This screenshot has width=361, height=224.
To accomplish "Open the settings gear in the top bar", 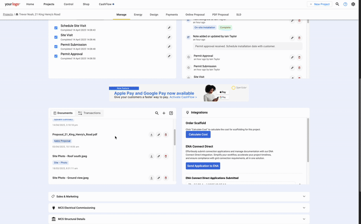I will pyautogui.click(x=353, y=4).
